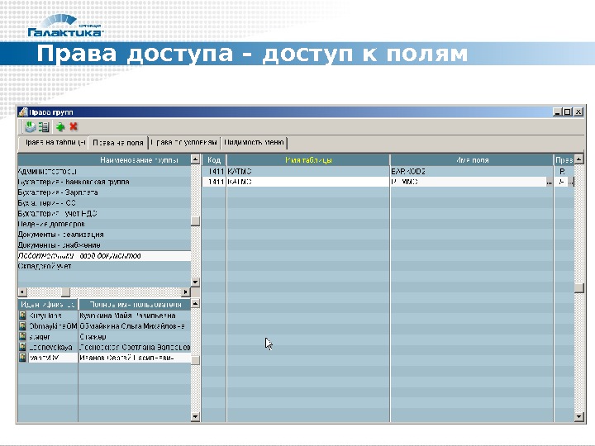Select the Администраторы group
This screenshot has width=595, height=446.
(x=104, y=172)
